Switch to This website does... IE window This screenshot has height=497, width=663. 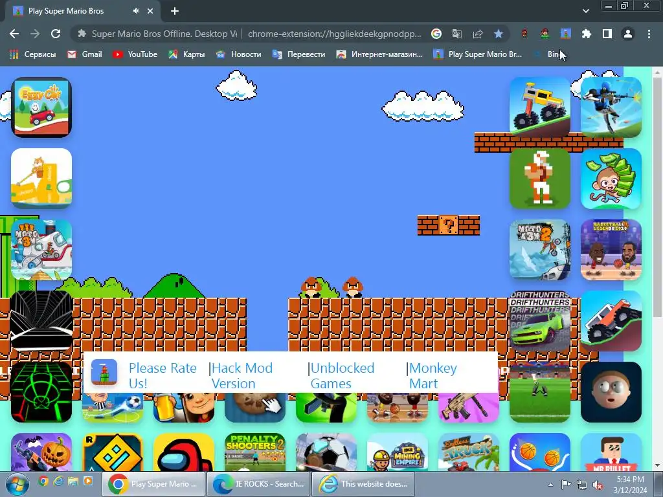point(363,484)
